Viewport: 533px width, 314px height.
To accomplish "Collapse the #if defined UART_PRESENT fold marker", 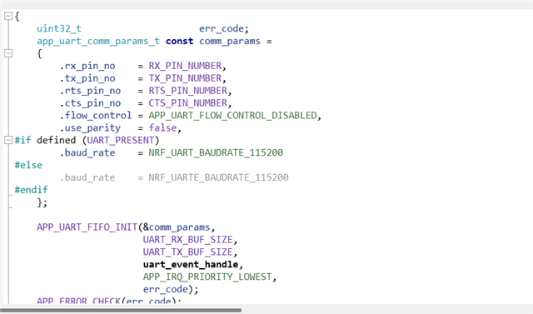I will coord(8,140).
